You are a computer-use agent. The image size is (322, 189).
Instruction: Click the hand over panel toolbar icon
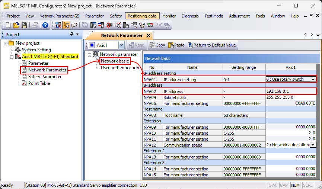coord(142,25)
